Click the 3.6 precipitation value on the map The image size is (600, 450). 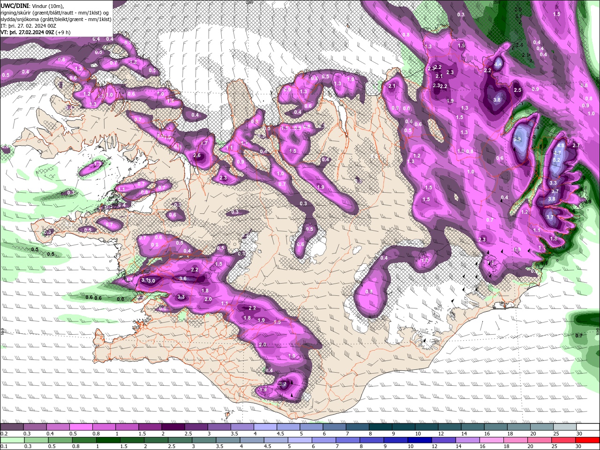coord(183,278)
